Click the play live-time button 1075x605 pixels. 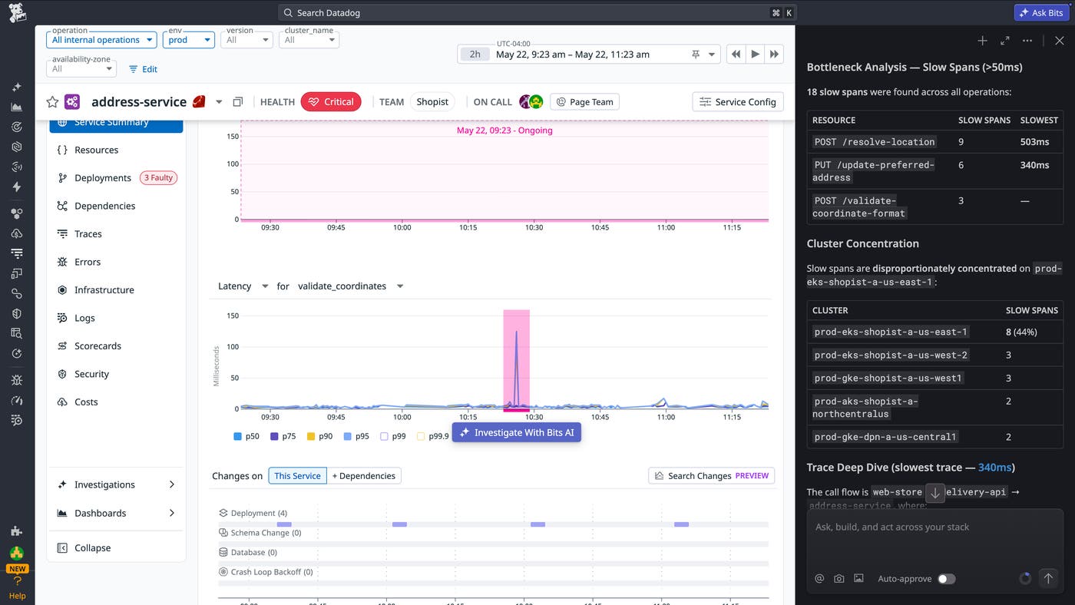click(756, 54)
